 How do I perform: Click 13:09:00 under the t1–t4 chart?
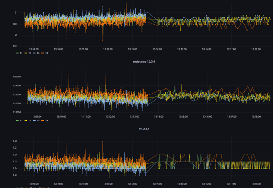[x=34, y=49]
